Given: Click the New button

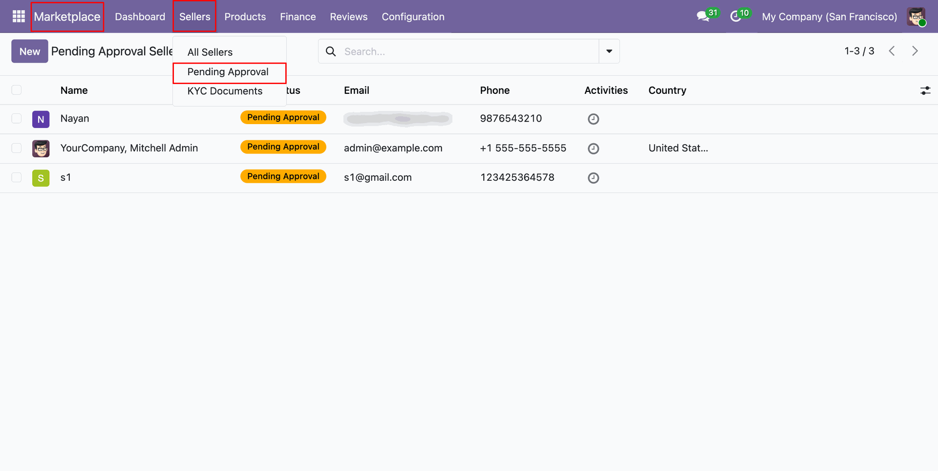Looking at the screenshot, I should (30, 51).
